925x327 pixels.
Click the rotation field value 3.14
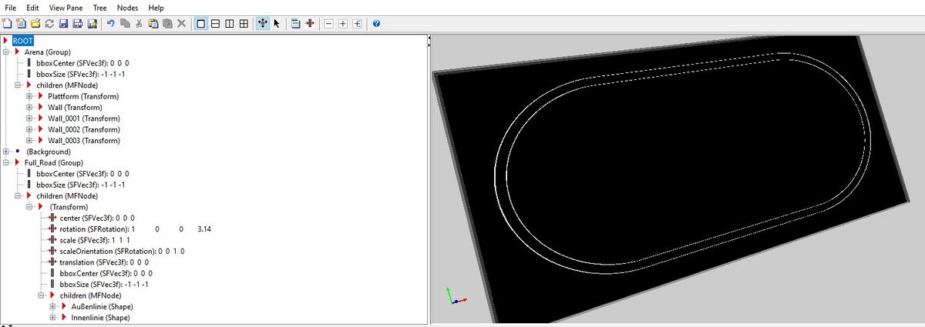(x=205, y=229)
